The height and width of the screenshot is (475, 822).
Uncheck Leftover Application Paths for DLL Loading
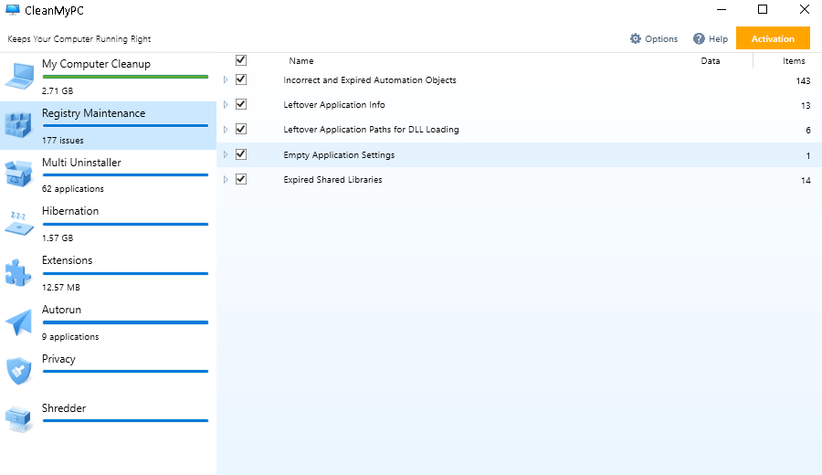click(241, 129)
